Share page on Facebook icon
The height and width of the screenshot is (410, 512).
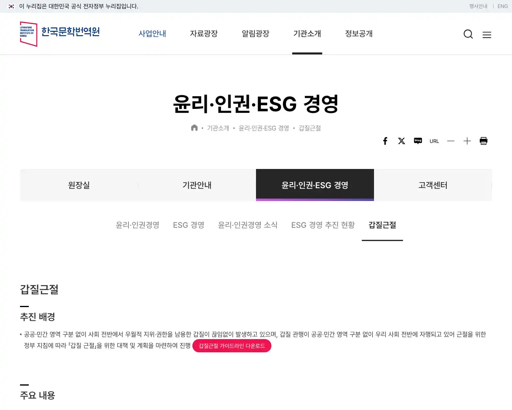(x=385, y=141)
